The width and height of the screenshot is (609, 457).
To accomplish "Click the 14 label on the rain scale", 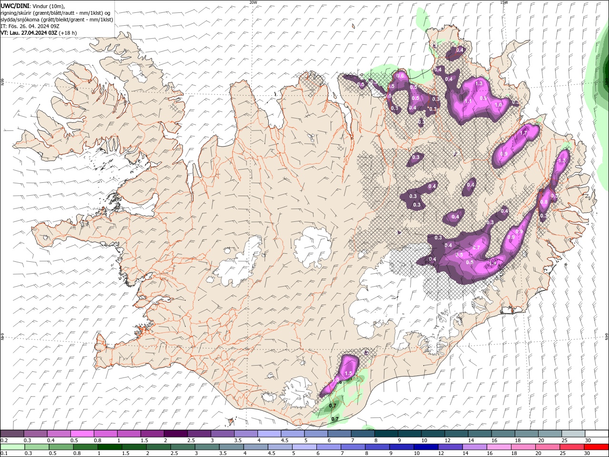I will (x=465, y=453).
